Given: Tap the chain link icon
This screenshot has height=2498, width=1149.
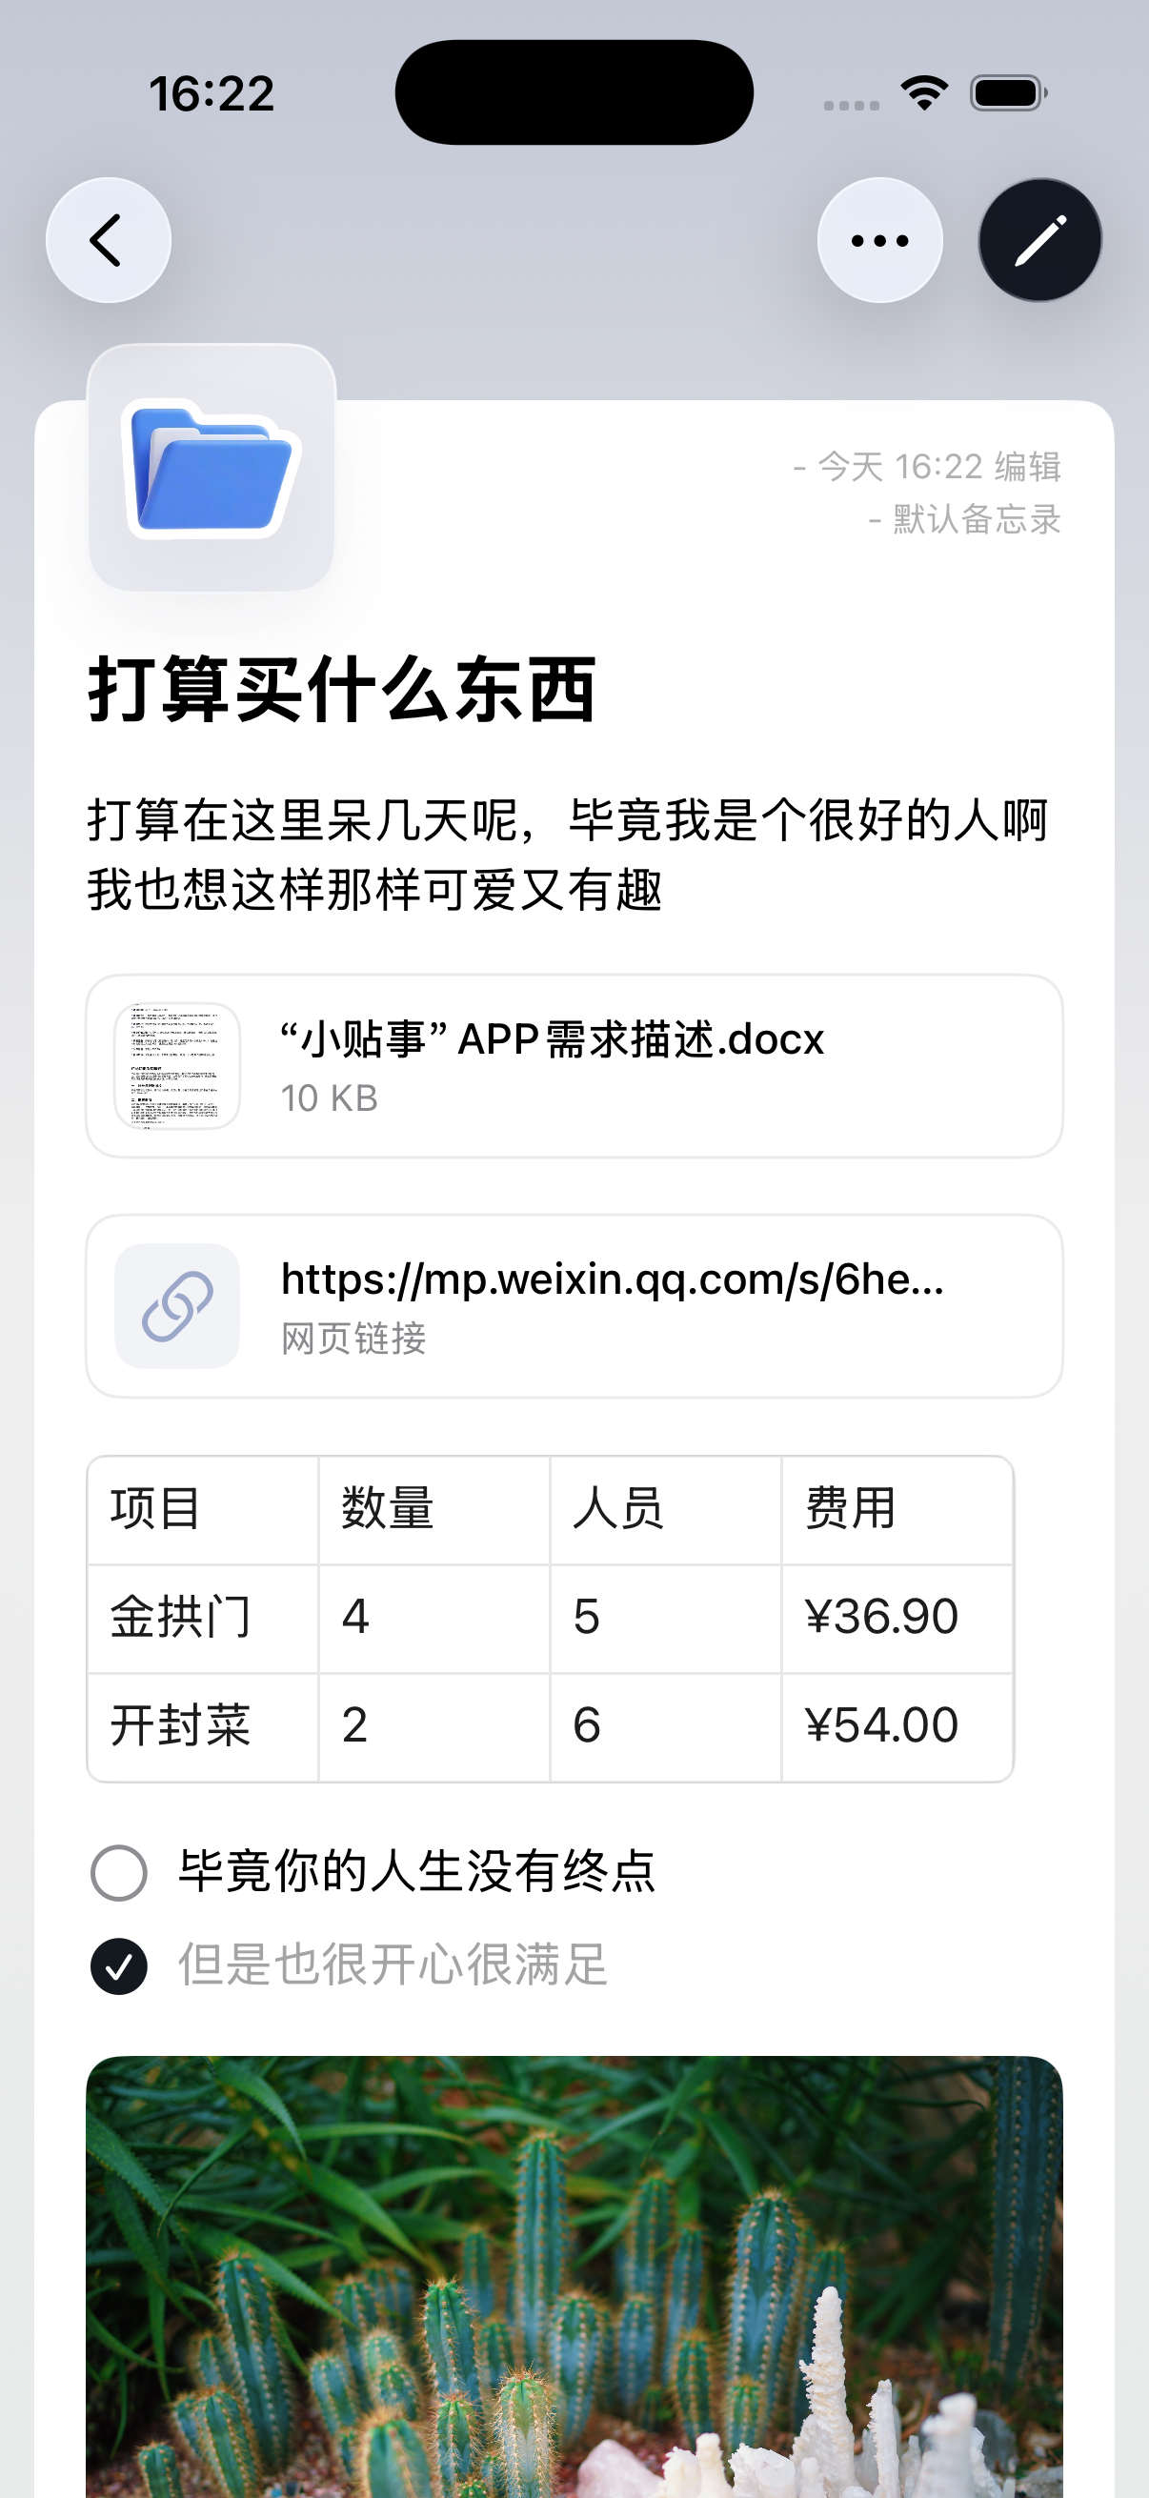Looking at the screenshot, I should coord(177,1305).
